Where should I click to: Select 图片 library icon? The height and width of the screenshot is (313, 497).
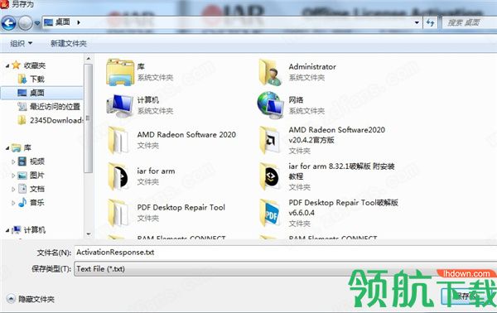[22, 176]
